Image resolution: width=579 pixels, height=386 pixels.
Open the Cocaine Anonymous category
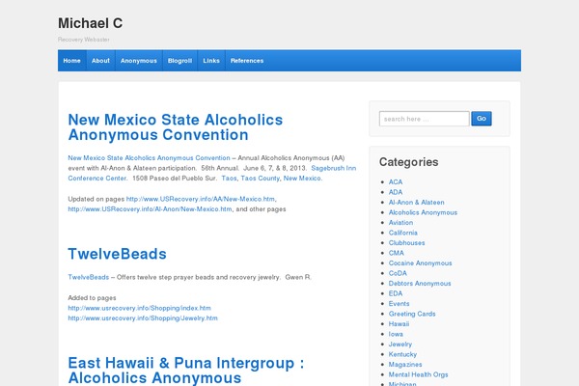(420, 263)
